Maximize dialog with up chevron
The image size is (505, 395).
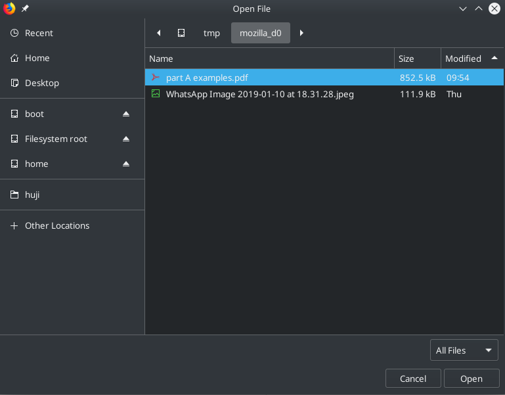(x=479, y=9)
